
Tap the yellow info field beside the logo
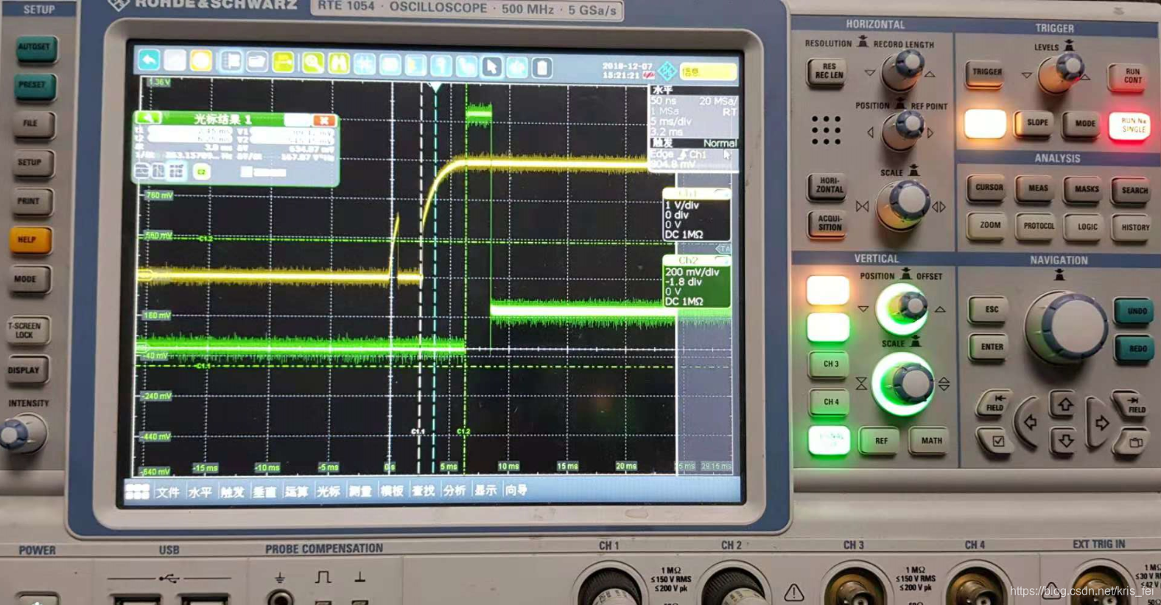(x=707, y=71)
